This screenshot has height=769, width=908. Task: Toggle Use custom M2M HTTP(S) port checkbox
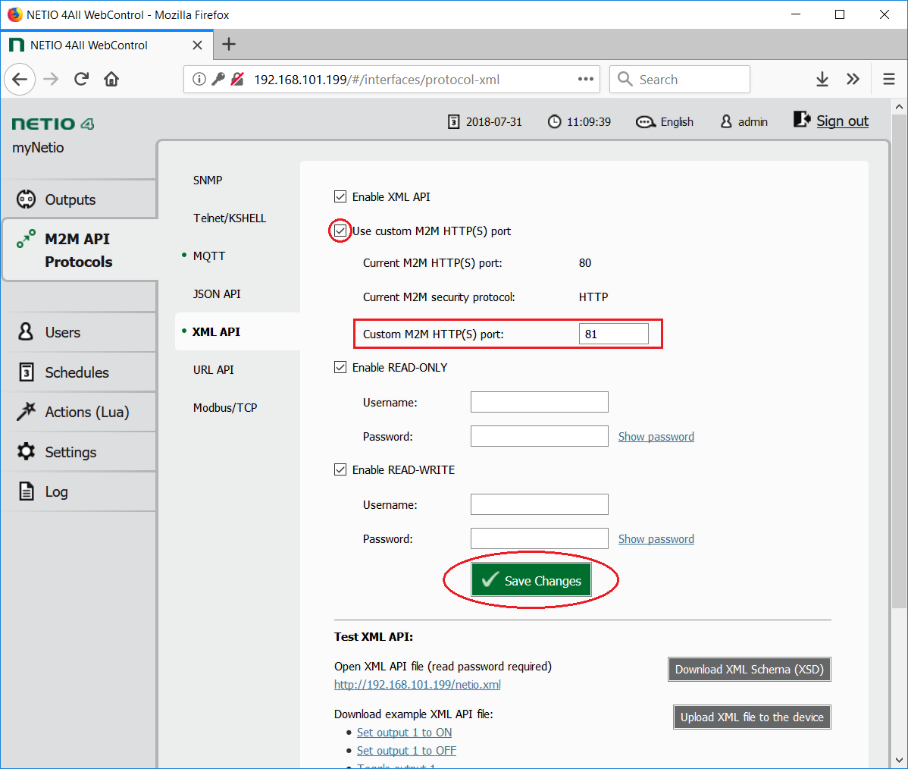(340, 231)
